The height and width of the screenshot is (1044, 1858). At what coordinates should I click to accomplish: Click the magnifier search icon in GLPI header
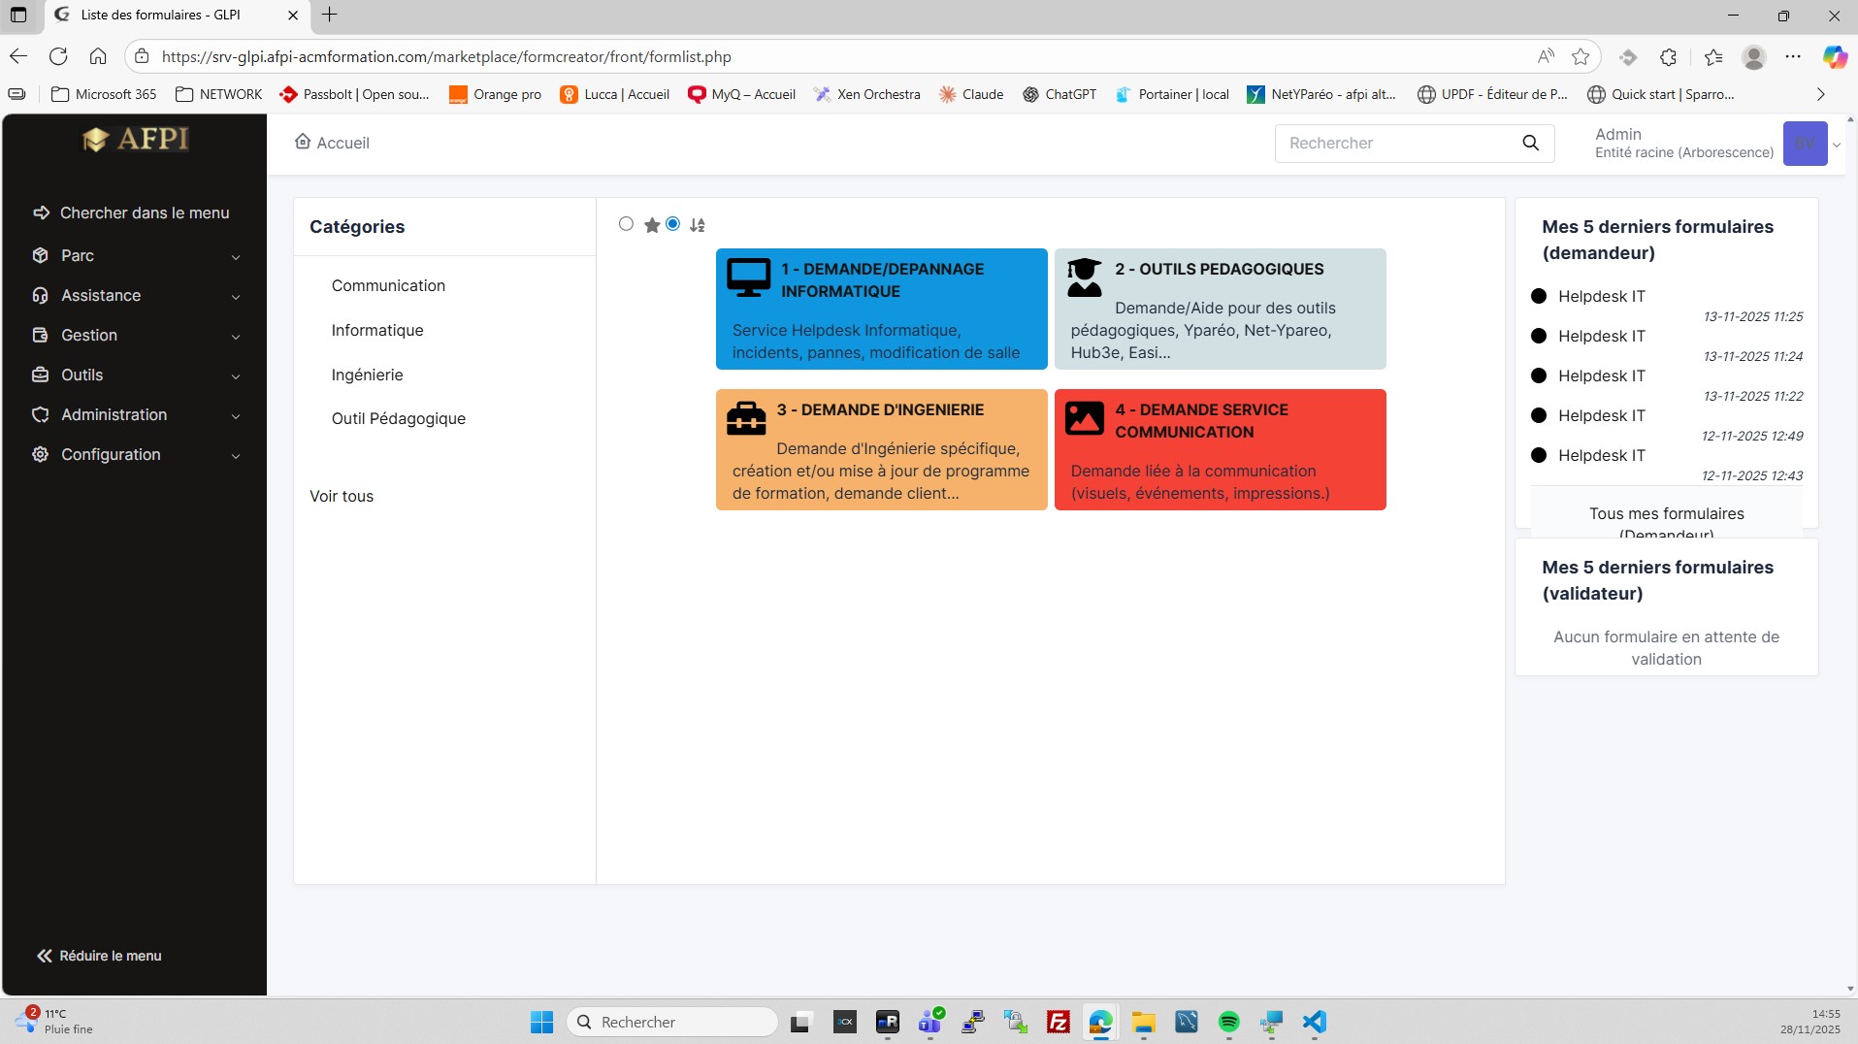pos(1530,143)
